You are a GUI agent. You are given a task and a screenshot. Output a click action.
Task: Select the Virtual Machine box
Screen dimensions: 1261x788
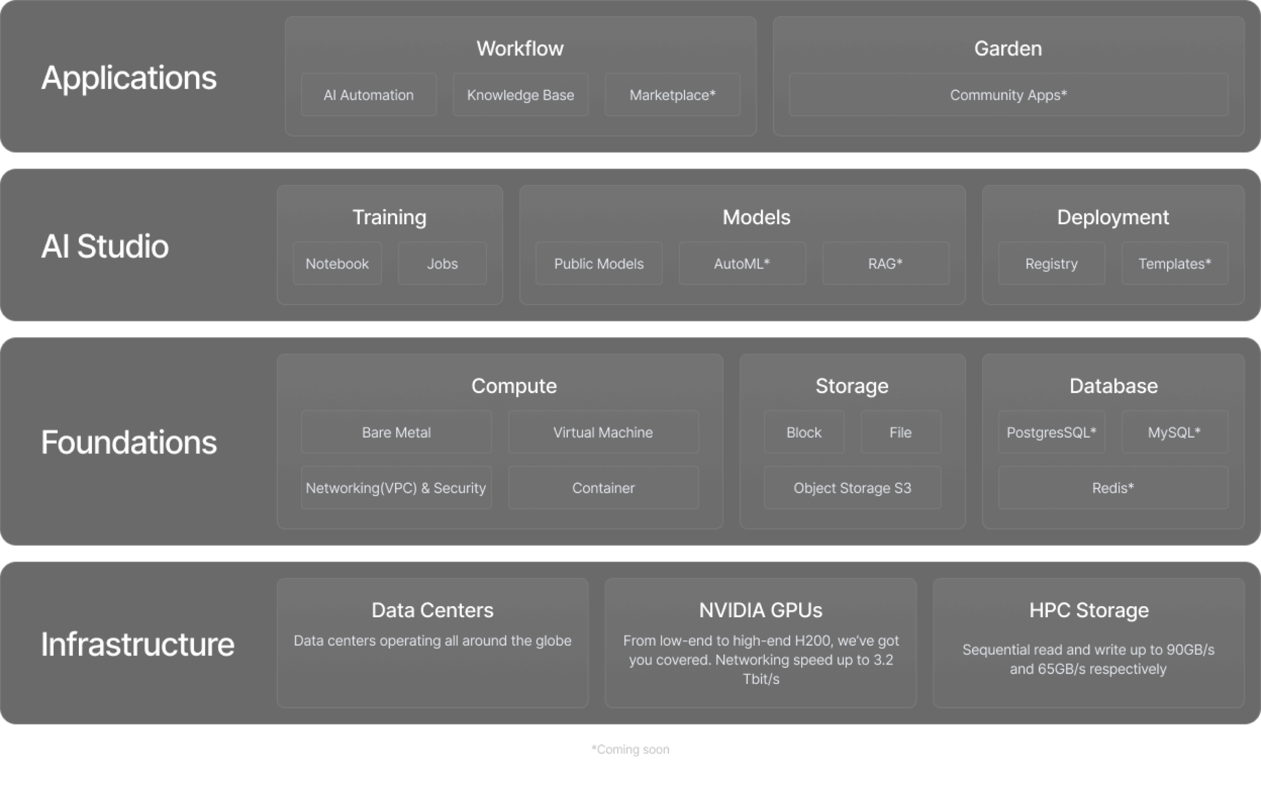tap(603, 432)
